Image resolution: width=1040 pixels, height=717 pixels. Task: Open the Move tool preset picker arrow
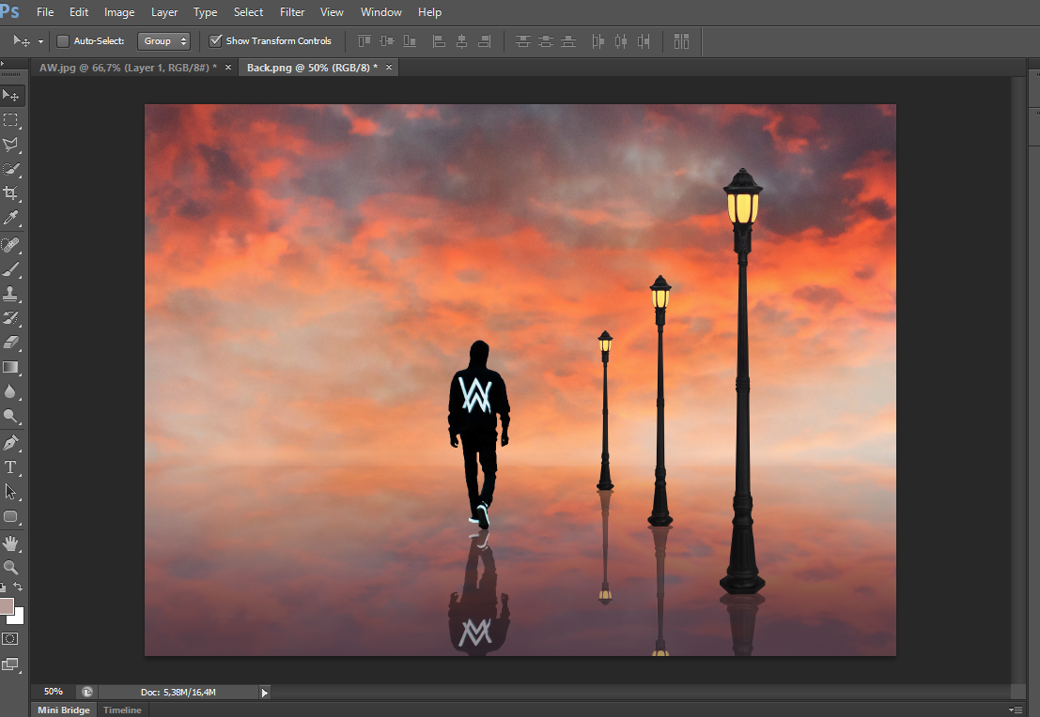[40, 41]
